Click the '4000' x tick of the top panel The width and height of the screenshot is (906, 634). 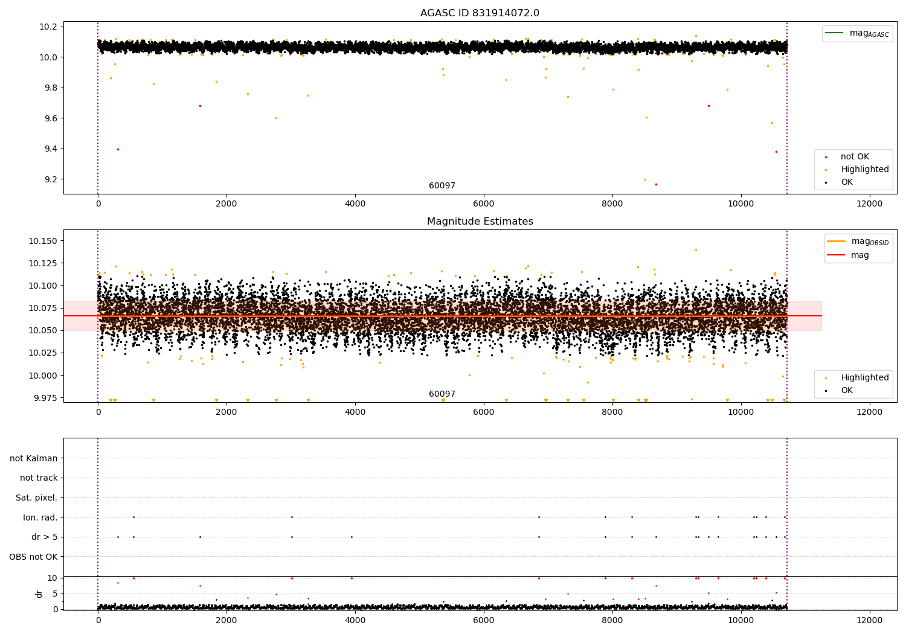pyautogui.click(x=355, y=204)
